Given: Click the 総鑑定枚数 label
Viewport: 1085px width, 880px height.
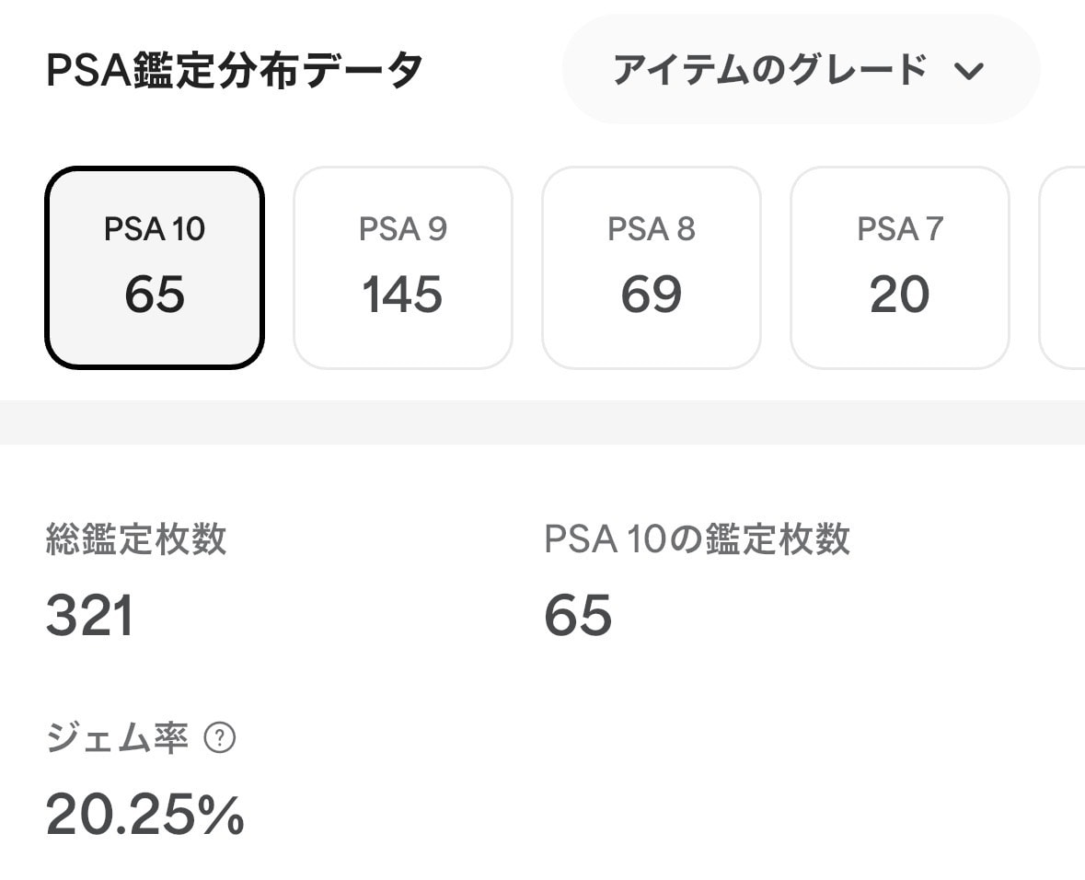Looking at the screenshot, I should 136,538.
